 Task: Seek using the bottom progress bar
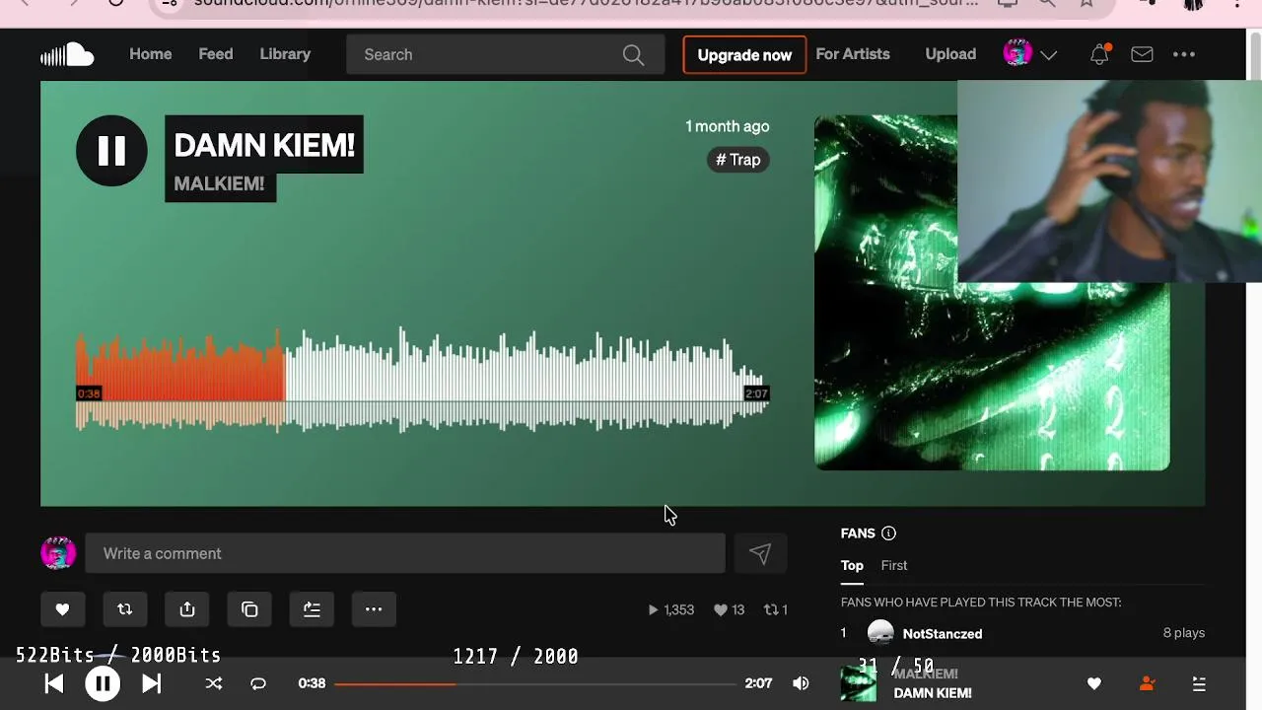coord(535,683)
